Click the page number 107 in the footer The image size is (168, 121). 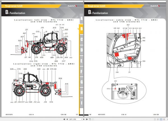tap(77, 115)
